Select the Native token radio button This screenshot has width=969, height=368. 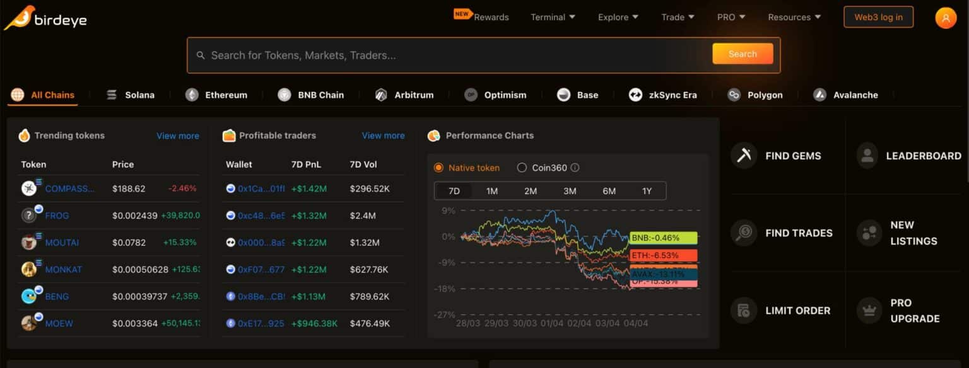point(438,168)
